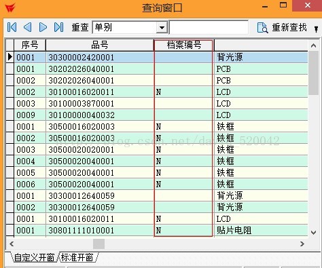The width and height of the screenshot is (322, 268).
Task: Click the horizontal scrollbar thumb
Action: pyautogui.click(x=99, y=244)
